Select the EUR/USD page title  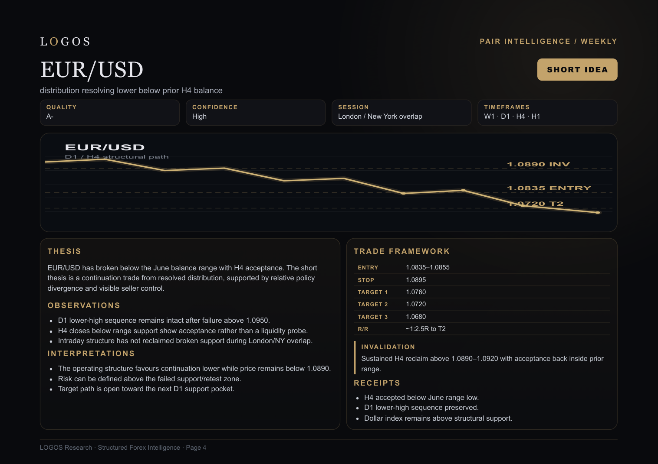pyautogui.click(x=92, y=70)
